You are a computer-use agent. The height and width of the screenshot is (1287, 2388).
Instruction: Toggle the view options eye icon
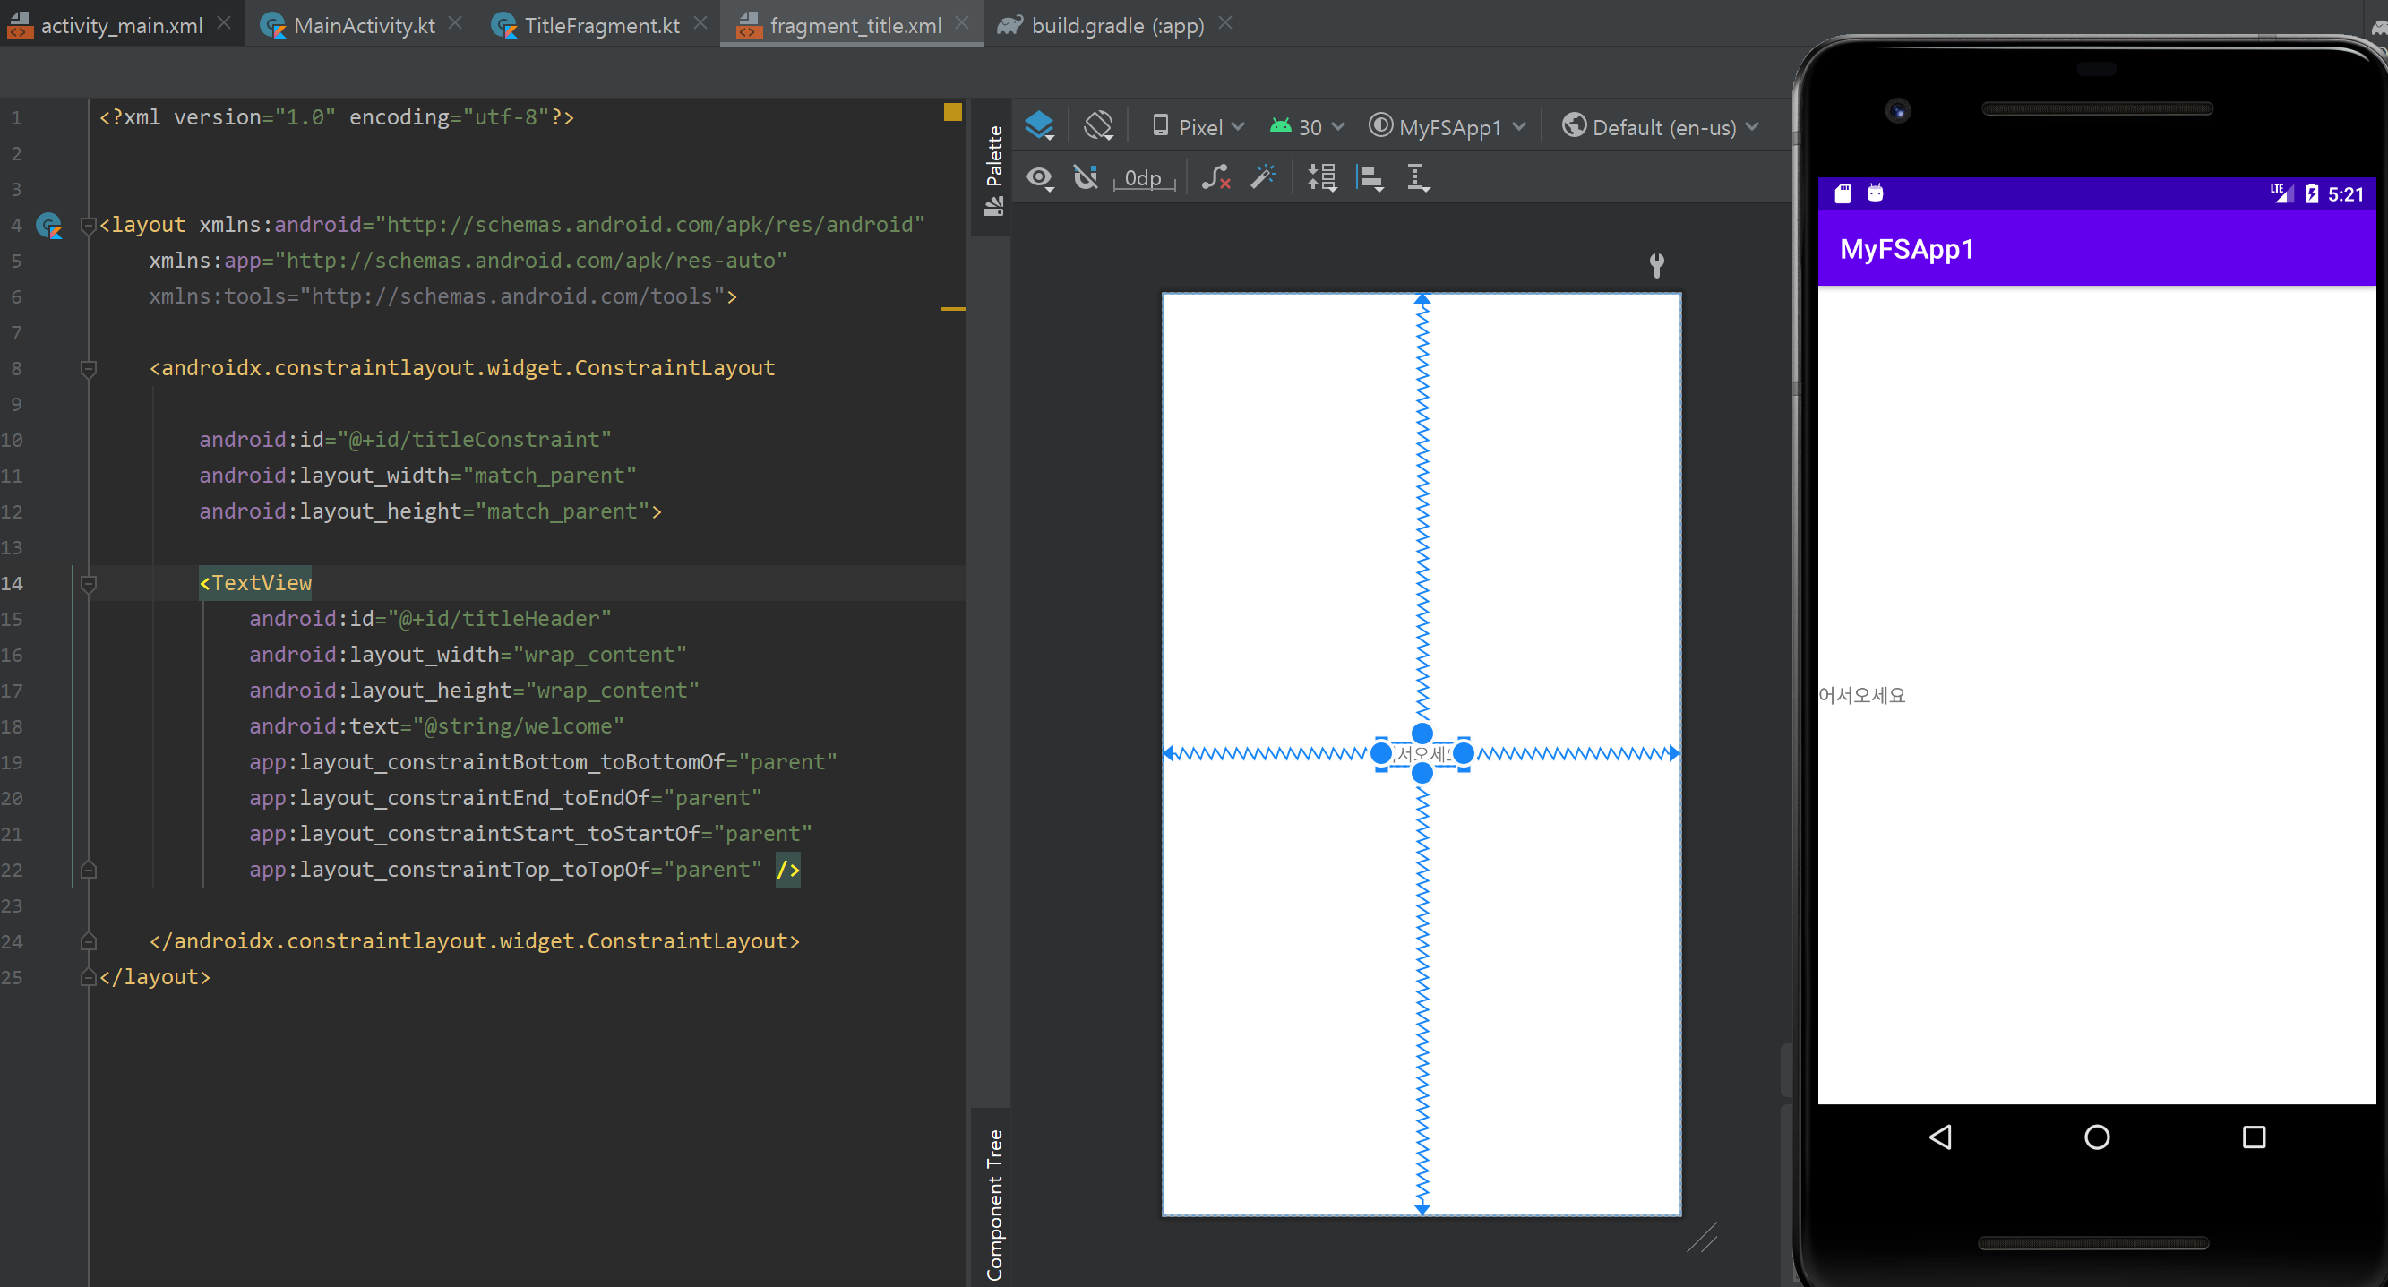pos(1039,177)
